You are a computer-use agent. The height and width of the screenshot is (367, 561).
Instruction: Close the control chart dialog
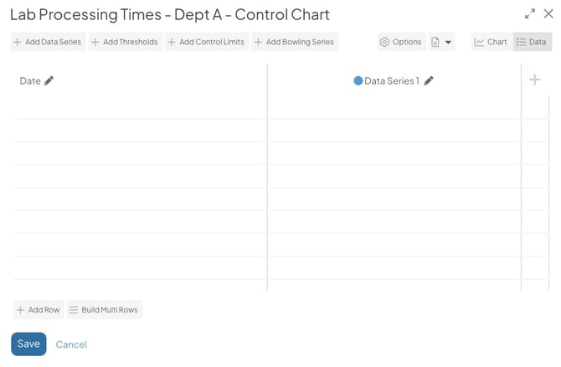click(x=548, y=14)
